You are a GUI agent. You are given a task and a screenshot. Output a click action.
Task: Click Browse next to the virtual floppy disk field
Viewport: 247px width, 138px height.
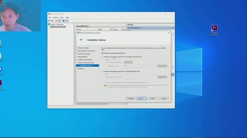tap(162, 77)
